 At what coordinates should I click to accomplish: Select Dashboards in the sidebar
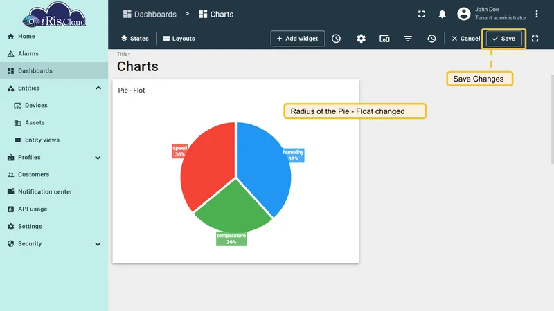pyautogui.click(x=54, y=71)
